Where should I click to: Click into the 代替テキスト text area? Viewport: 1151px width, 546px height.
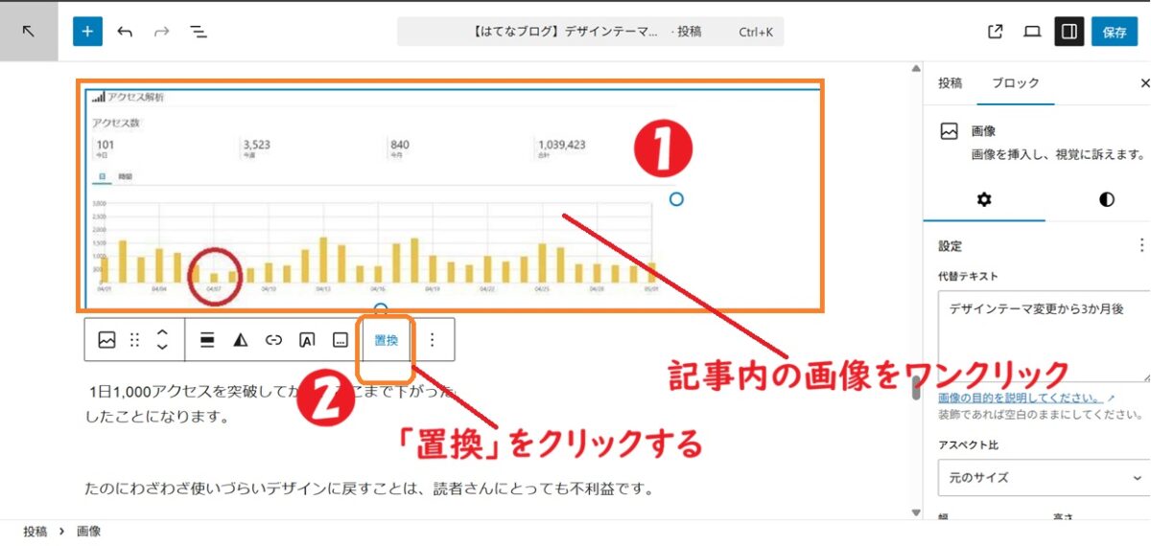(1044, 335)
